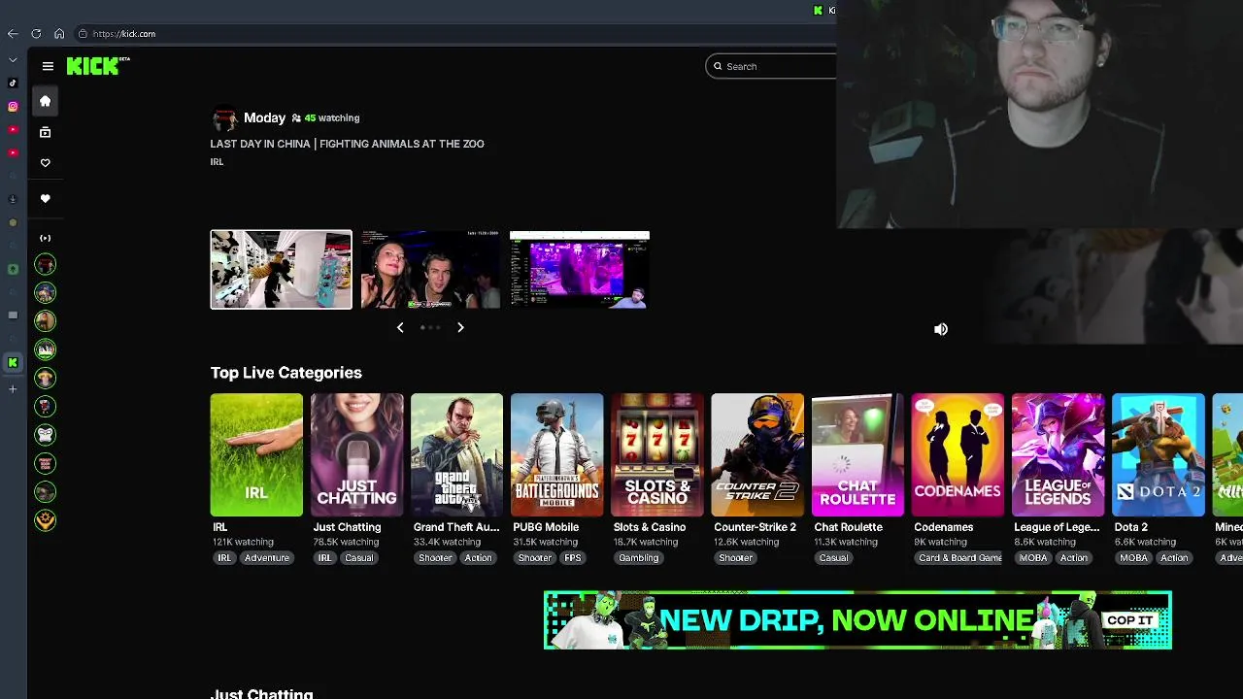Image resolution: width=1243 pixels, height=699 pixels.
Task: Open the PUBG Mobile Battlegrounds card
Action: [x=556, y=454]
